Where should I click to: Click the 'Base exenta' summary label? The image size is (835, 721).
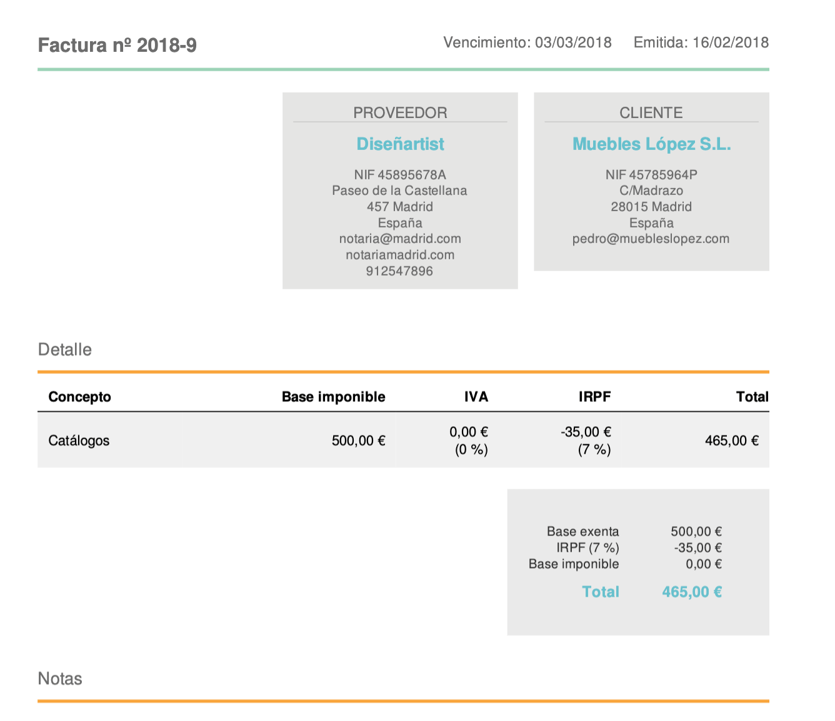click(x=583, y=532)
